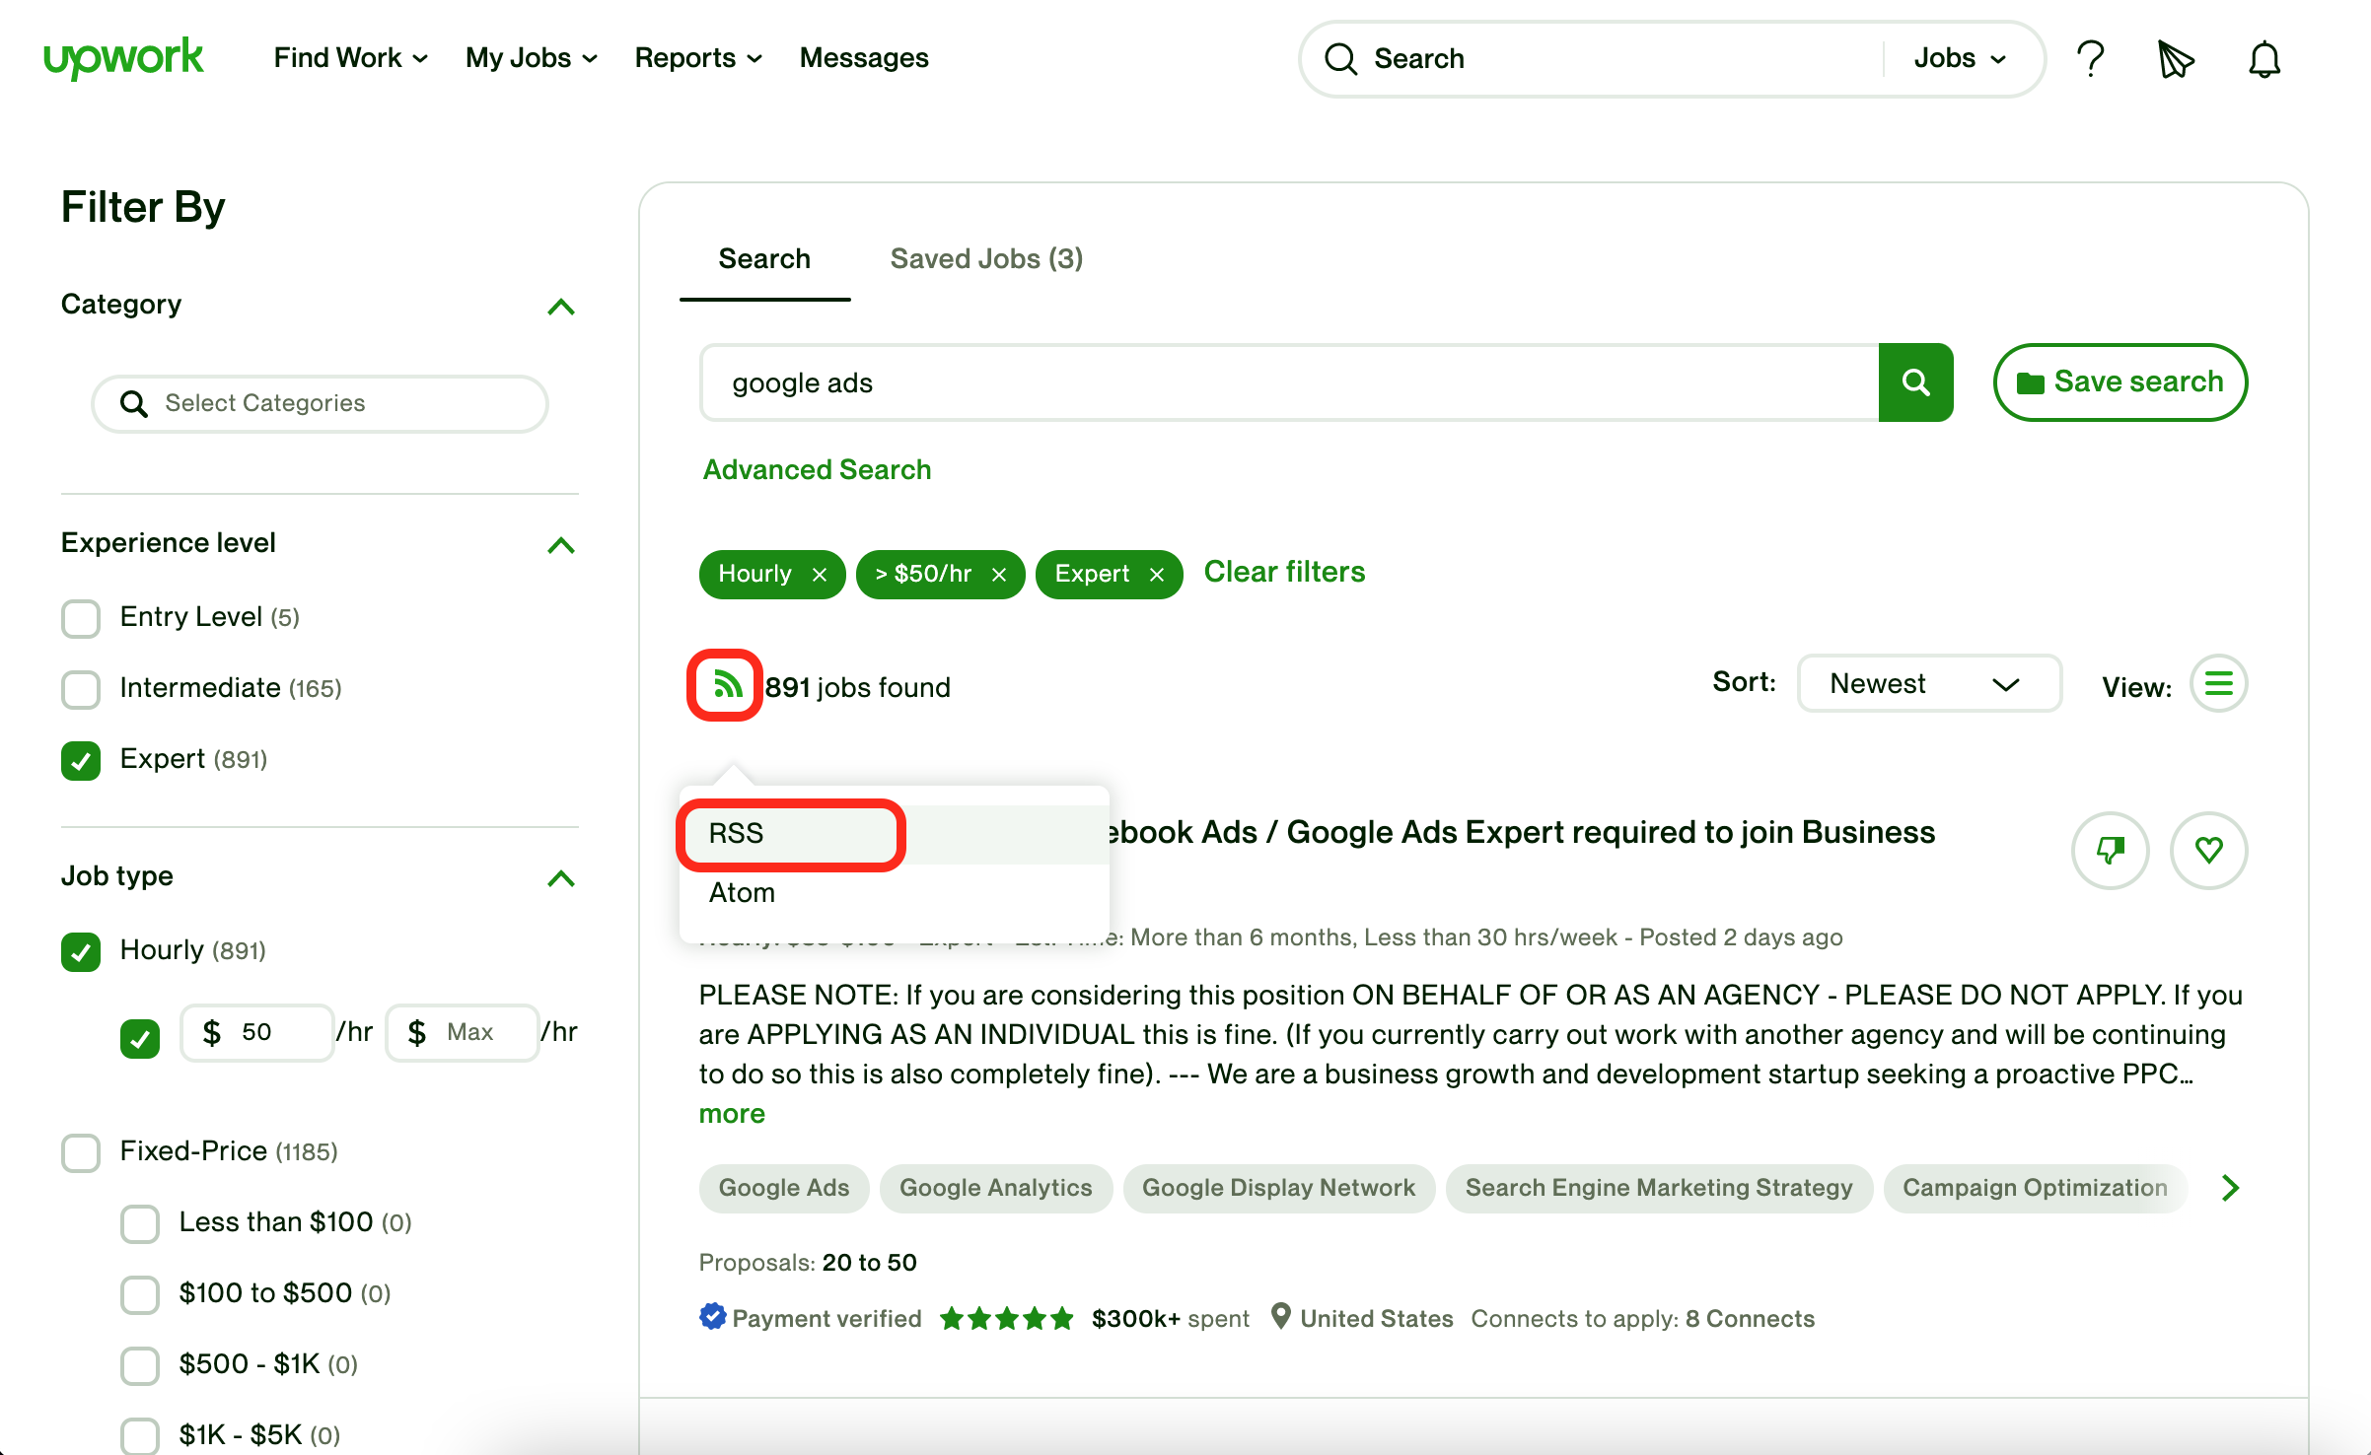Image resolution: width=2371 pixels, height=1455 pixels.
Task: Click the Advanced Search link
Action: [x=817, y=469]
